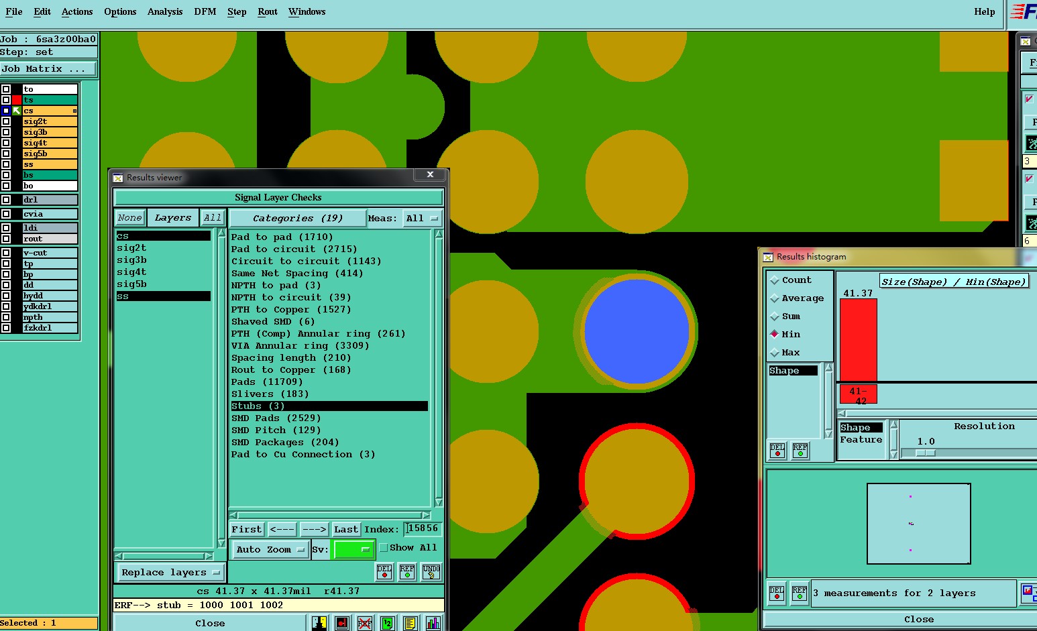The width and height of the screenshot is (1037, 631).
Task: Click the red pad icon beside Close
Action: pyautogui.click(x=342, y=623)
